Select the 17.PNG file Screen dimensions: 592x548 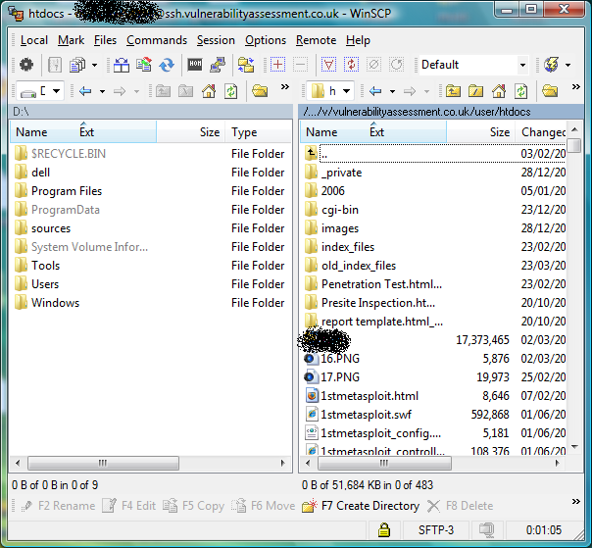coord(340,376)
